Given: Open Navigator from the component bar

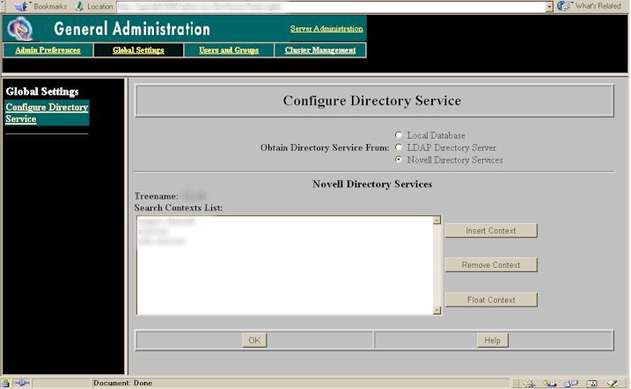Looking at the screenshot, I should [529, 384].
